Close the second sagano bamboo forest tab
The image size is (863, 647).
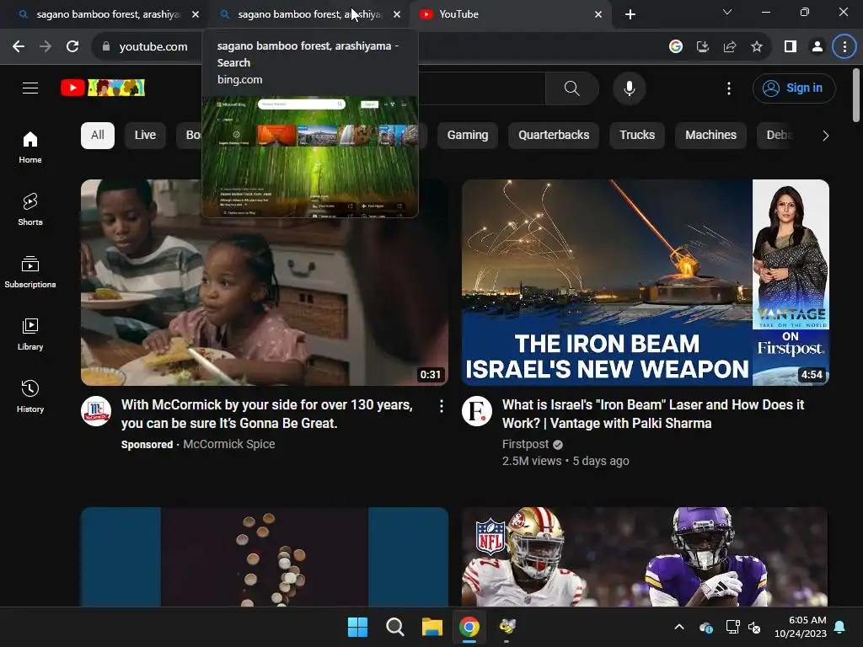tap(397, 14)
